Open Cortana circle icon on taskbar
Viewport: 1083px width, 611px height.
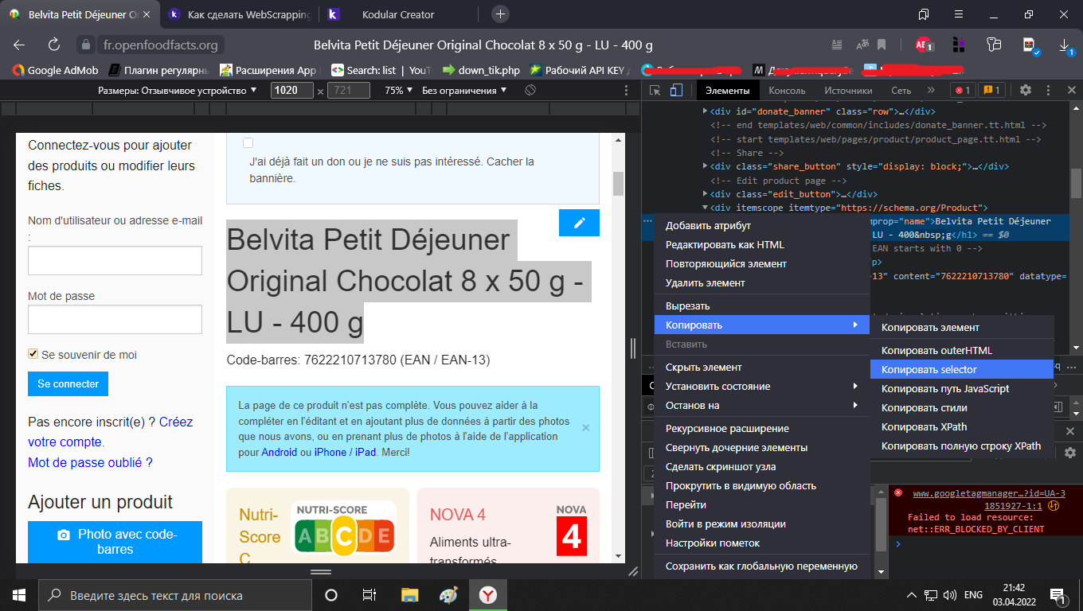[331, 595]
